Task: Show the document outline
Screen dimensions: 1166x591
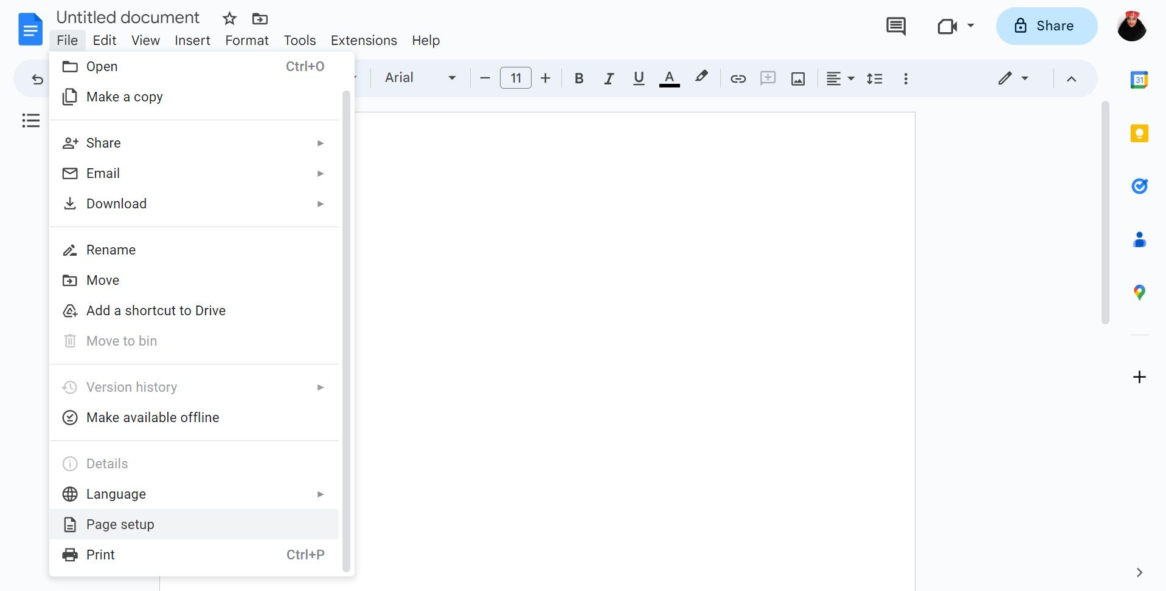Action: click(x=30, y=120)
